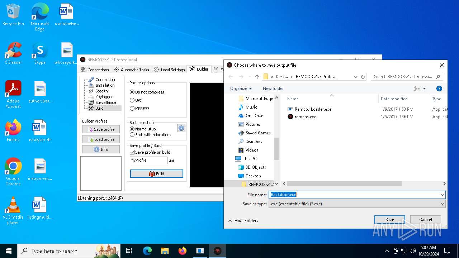
Task: Click the Save profile button
Action: coord(101,129)
